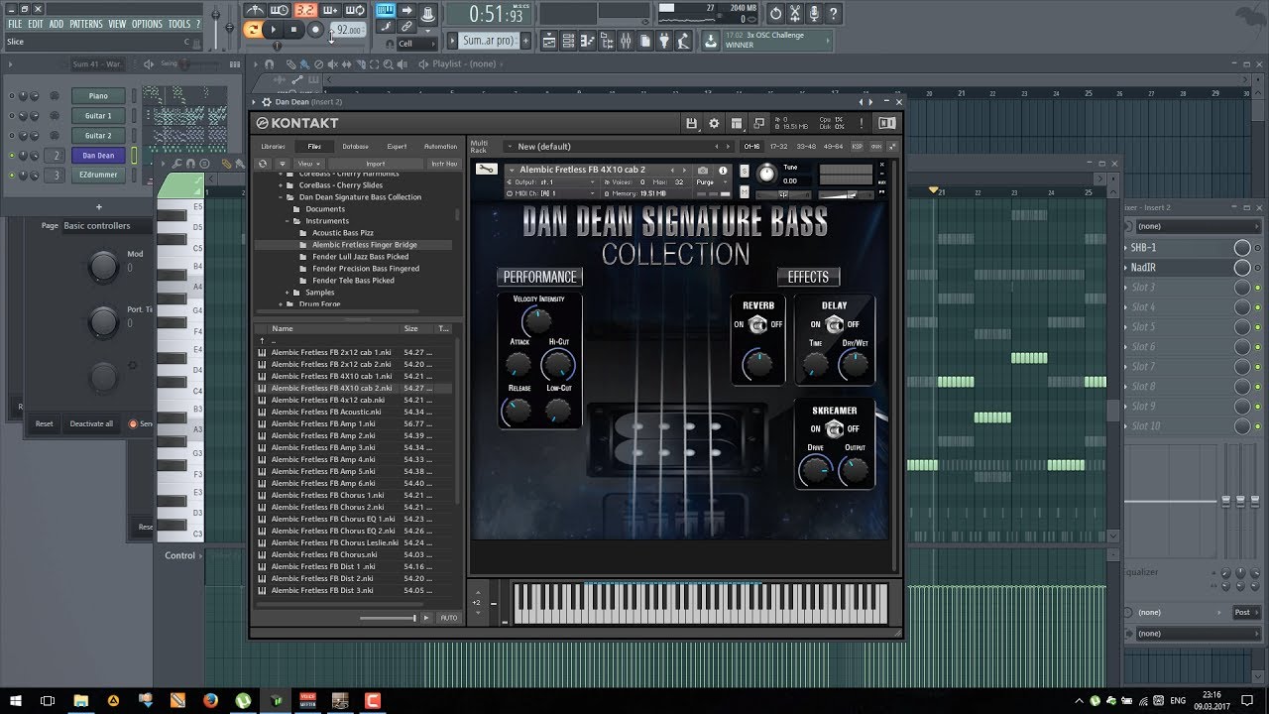Open Kontakt save disk icon
This screenshot has height=714, width=1269.
[691, 123]
